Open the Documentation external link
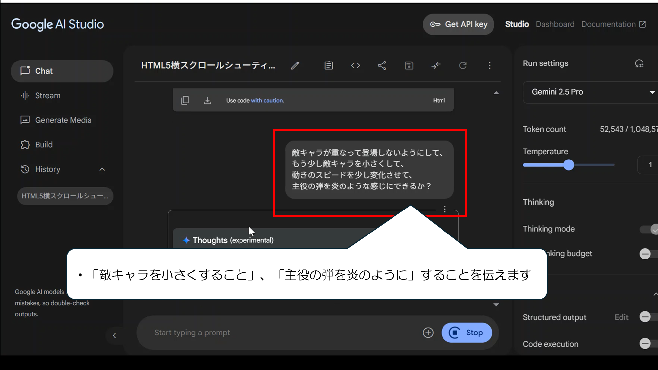This screenshot has width=658, height=370. pos(614,24)
